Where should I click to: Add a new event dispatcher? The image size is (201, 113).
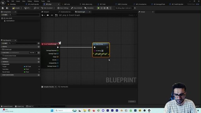tap(39, 75)
